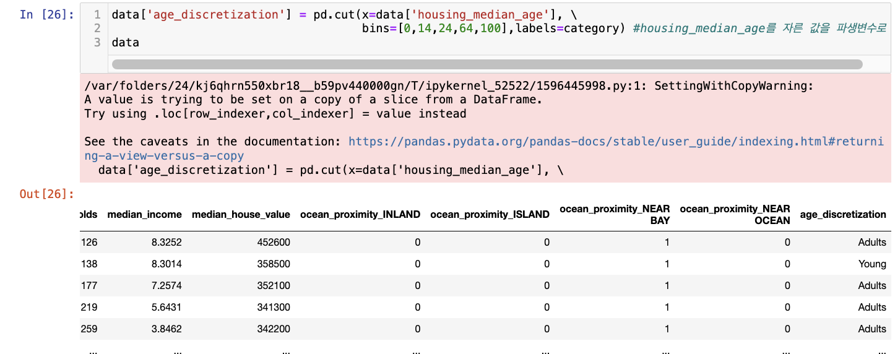Click the ocean_proximity_NEAR BAY column header

(615, 215)
